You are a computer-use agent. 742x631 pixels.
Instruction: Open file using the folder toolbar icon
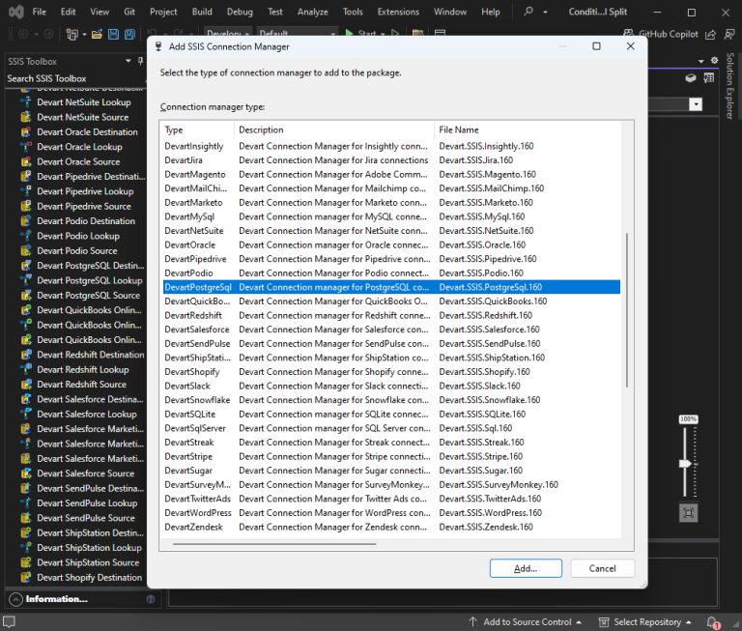pos(97,34)
